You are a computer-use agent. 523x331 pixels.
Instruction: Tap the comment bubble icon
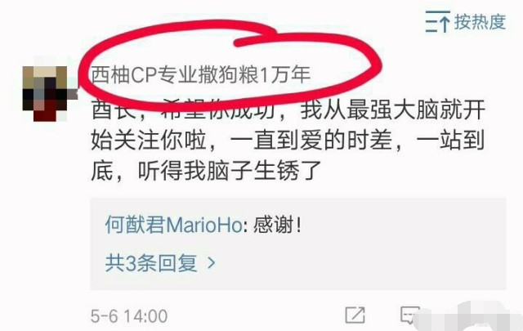click(410, 315)
